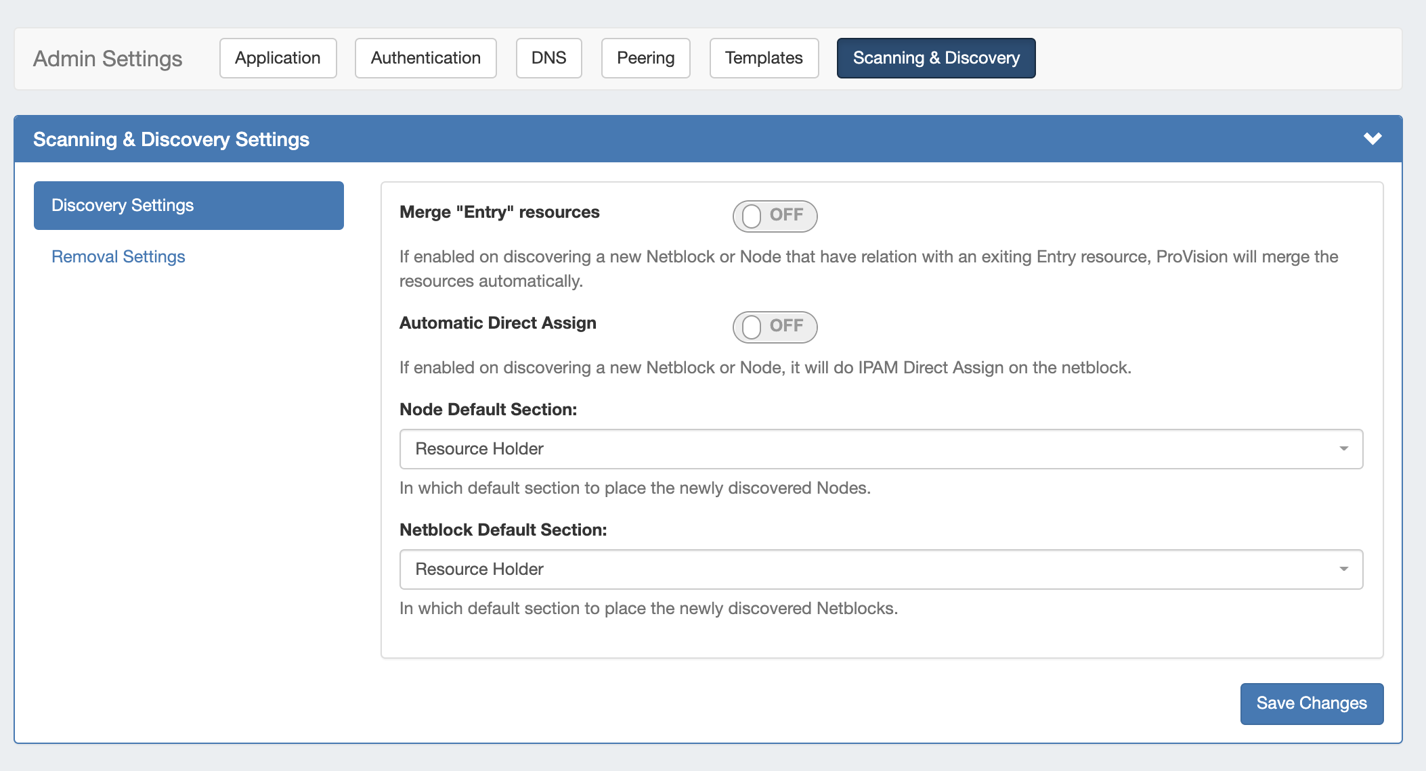This screenshot has height=771, width=1426.
Task: Select the Peering tab
Action: tap(645, 58)
